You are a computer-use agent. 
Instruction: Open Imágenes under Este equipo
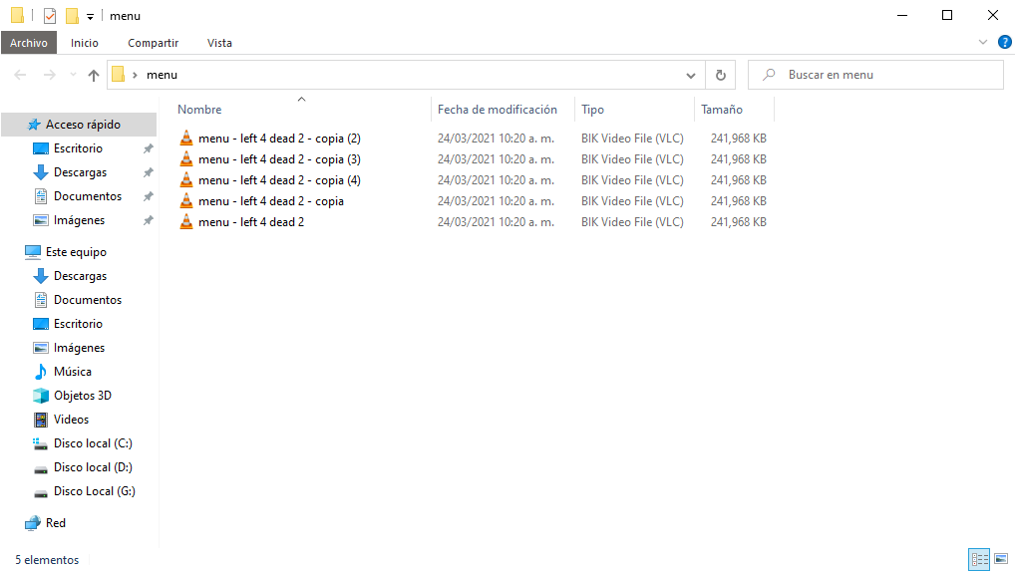79,347
